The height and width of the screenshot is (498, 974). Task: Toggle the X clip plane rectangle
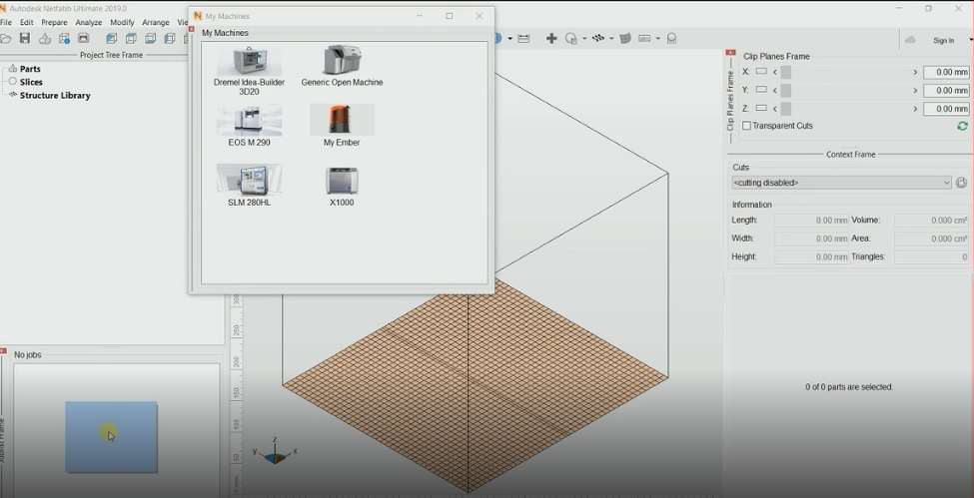click(761, 72)
